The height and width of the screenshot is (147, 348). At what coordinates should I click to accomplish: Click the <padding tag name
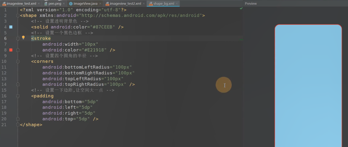[x=42, y=96]
